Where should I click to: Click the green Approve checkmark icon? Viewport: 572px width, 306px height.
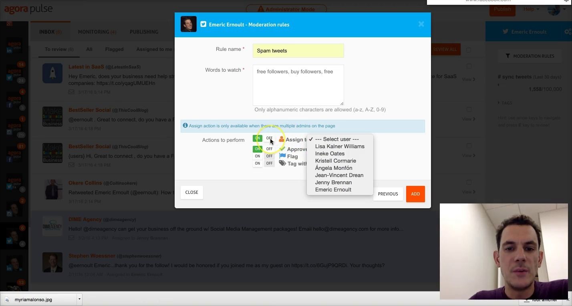click(x=282, y=149)
